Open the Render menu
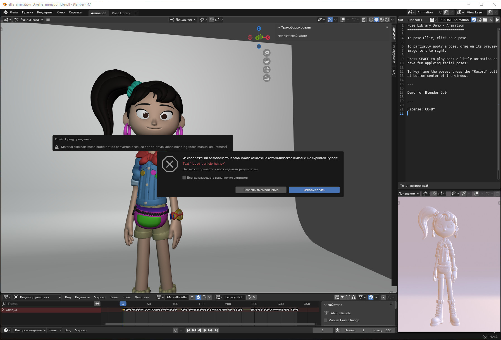The image size is (501, 340). click(x=45, y=12)
